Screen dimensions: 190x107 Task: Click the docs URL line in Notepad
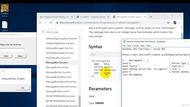(156, 55)
